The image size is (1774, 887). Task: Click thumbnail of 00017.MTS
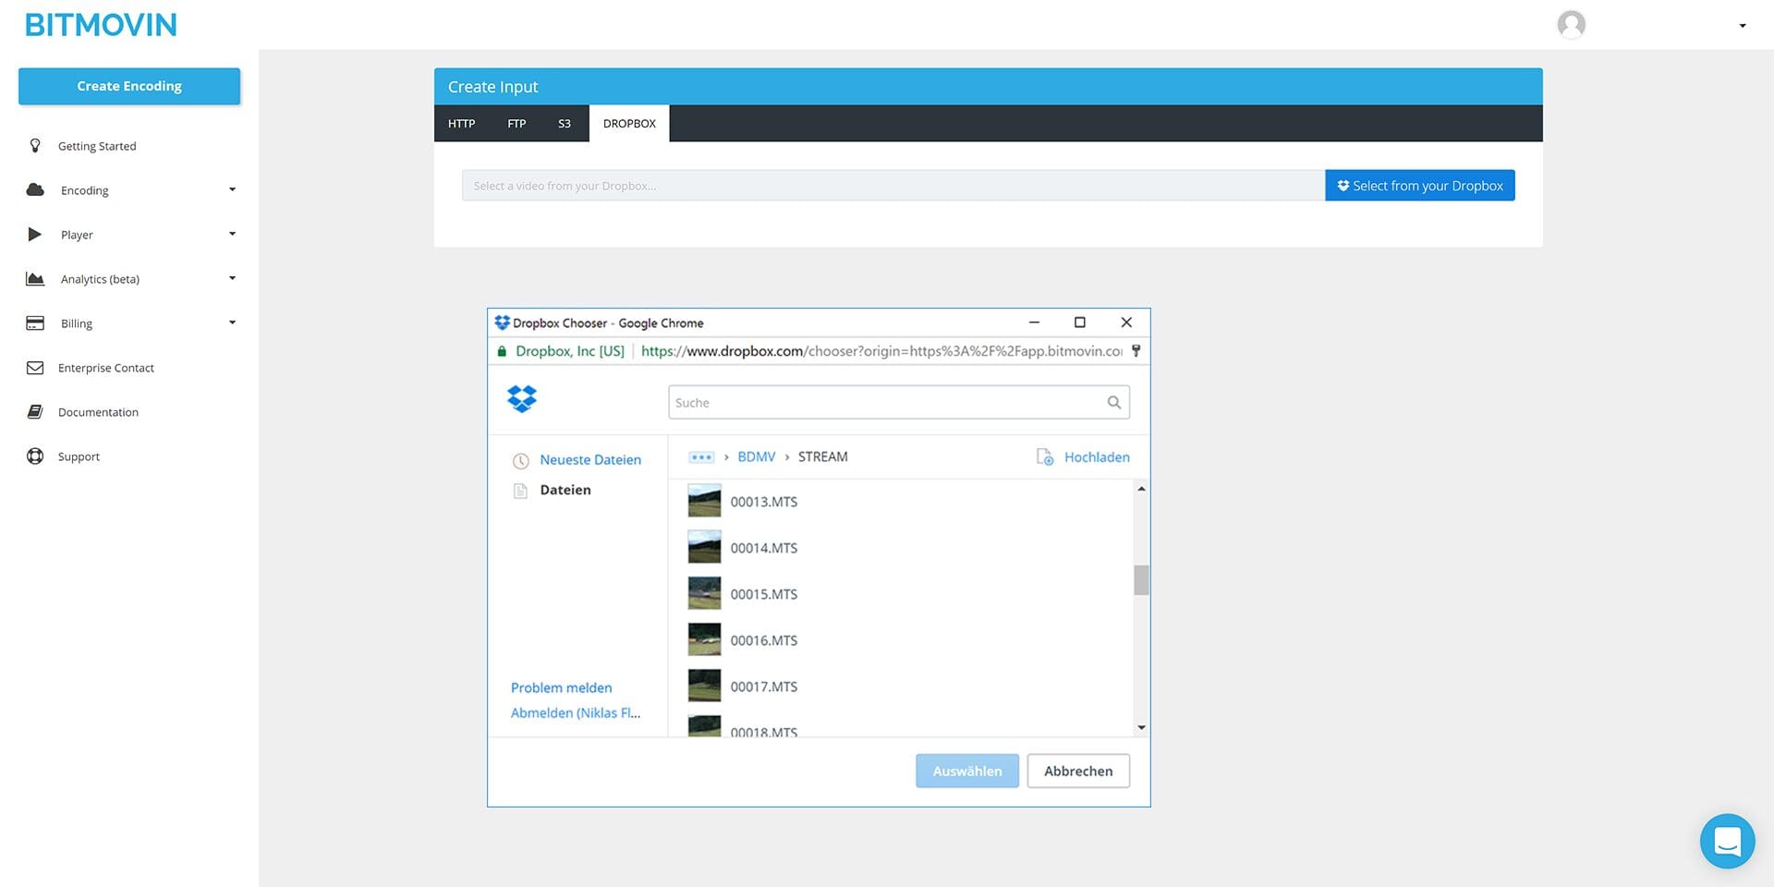click(x=704, y=686)
